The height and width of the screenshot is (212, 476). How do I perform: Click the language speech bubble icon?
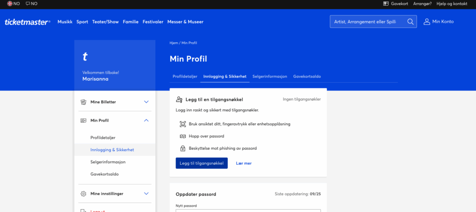pyautogui.click(x=28, y=4)
